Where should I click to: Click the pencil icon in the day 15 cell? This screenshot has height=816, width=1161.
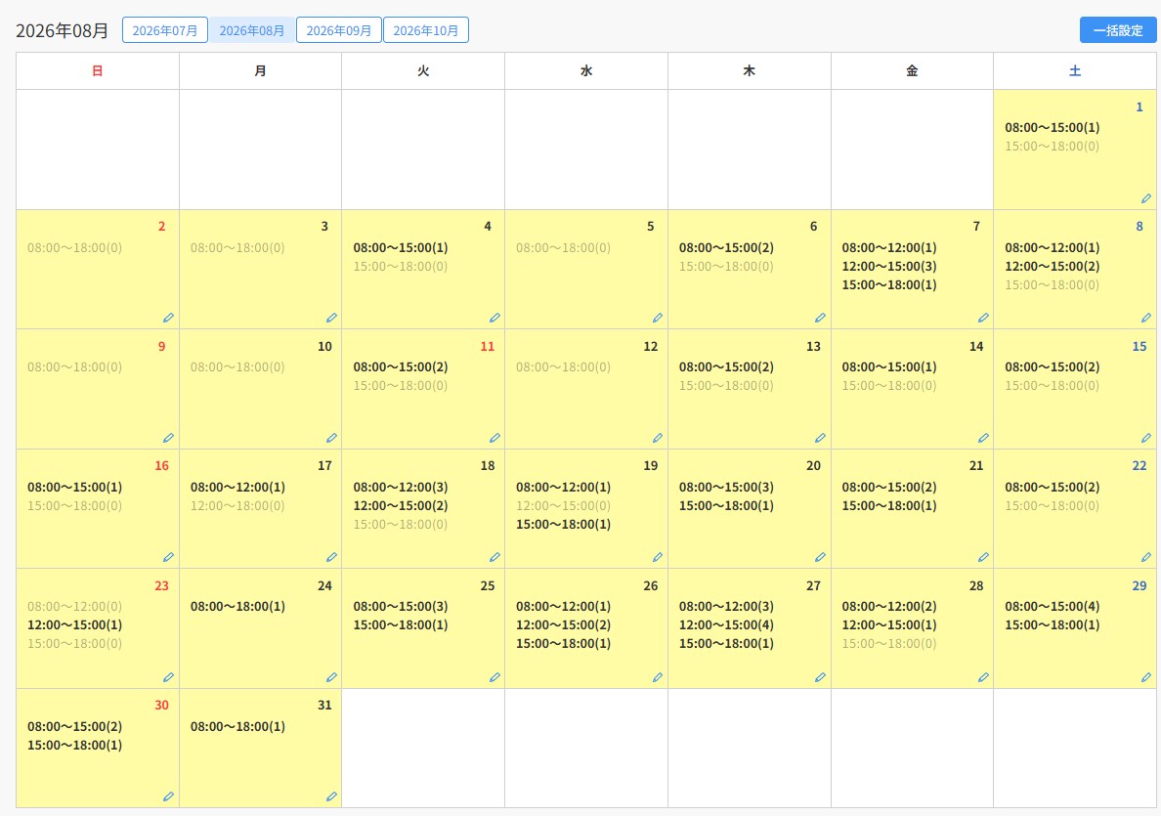click(1145, 438)
